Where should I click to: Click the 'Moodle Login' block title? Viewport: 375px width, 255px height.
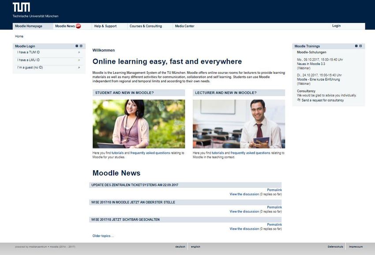[x=25, y=46]
